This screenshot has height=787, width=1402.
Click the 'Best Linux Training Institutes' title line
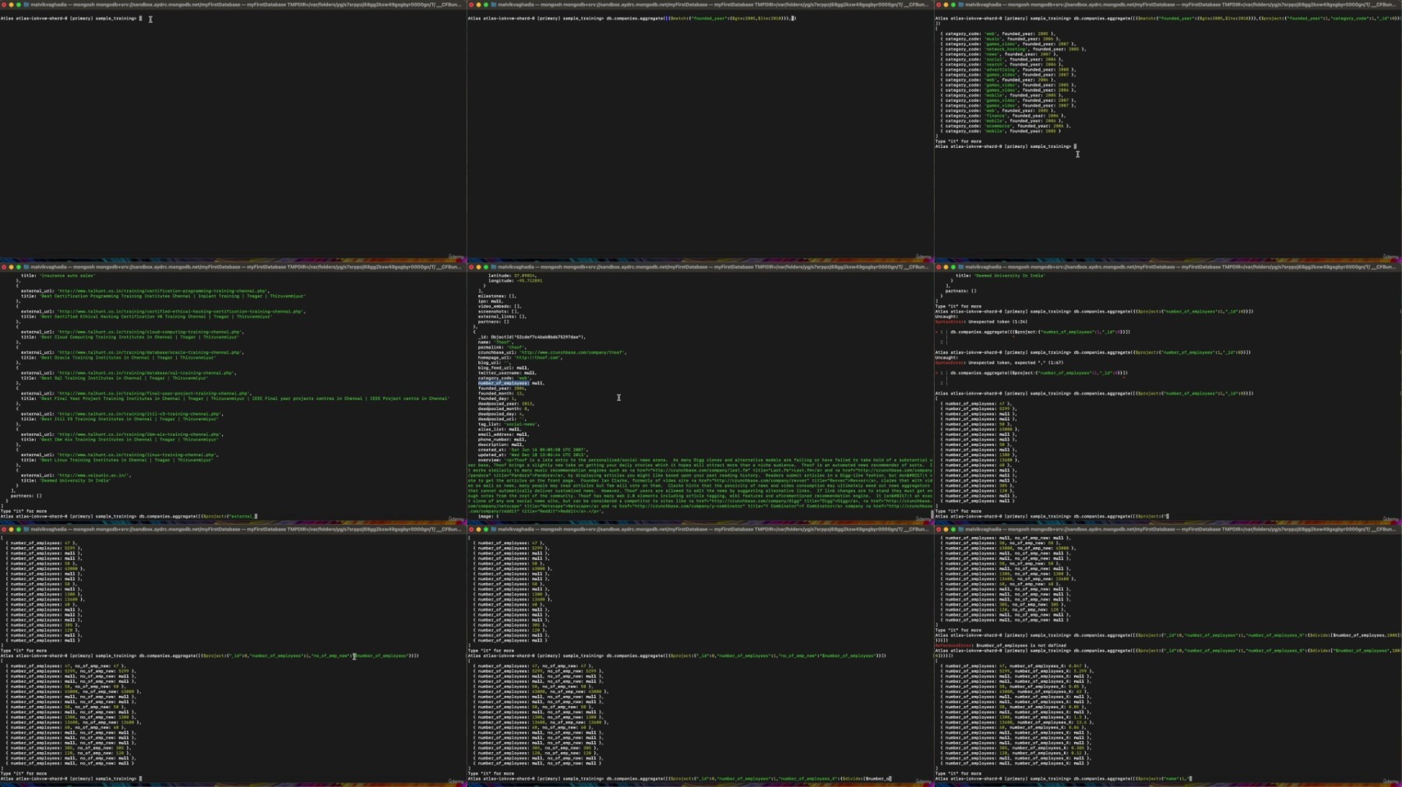(117, 460)
